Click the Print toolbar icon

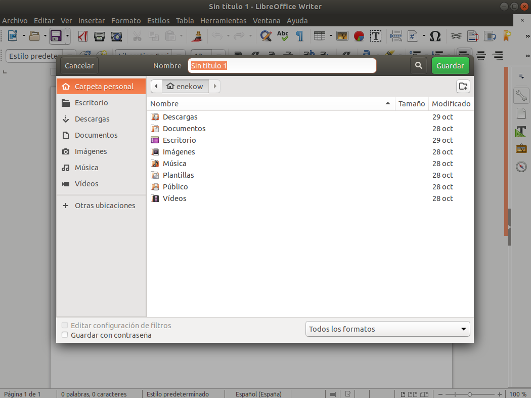100,36
